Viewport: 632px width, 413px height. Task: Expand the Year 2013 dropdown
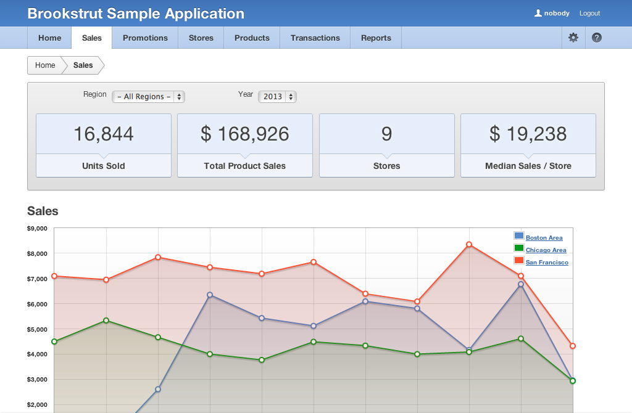click(277, 97)
